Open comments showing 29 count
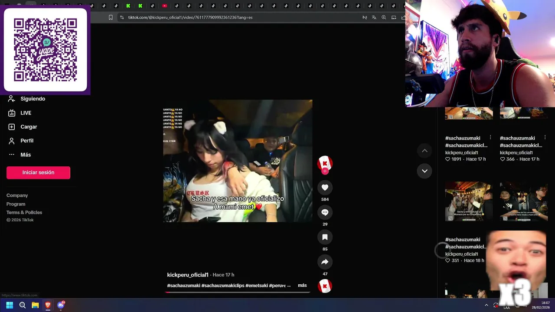Screen dimensions: 555x312 click(325, 212)
